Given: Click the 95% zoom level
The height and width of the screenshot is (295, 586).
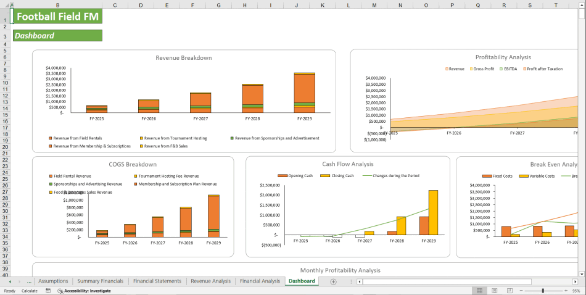Looking at the screenshot, I should coord(577,291).
